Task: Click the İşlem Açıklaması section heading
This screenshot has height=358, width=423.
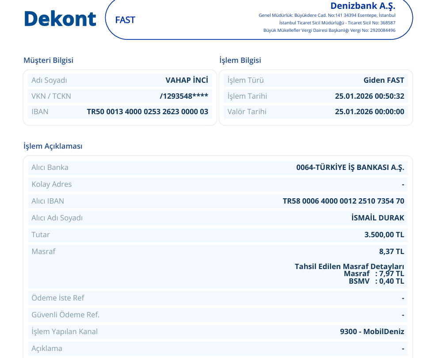Action: [53, 146]
